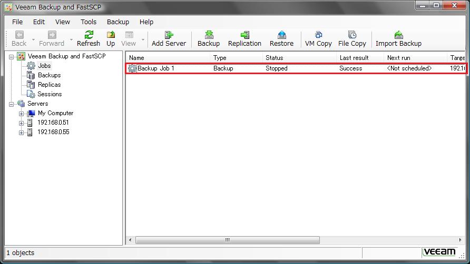Click the scrollbar right arrow
Viewport: 470px width, 264px height.
click(460, 240)
